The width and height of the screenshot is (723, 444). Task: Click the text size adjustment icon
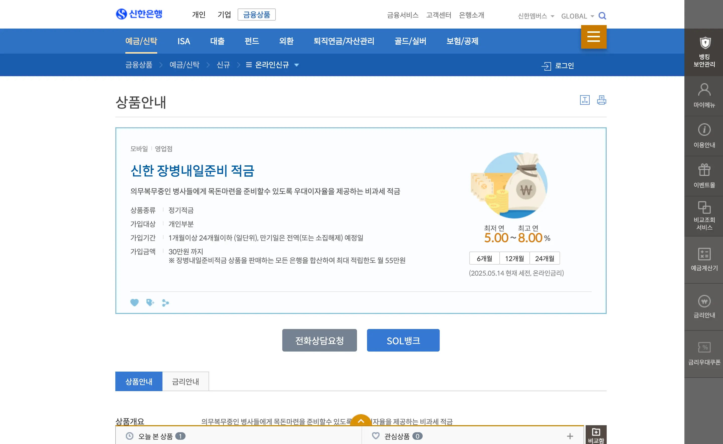pyautogui.click(x=584, y=100)
